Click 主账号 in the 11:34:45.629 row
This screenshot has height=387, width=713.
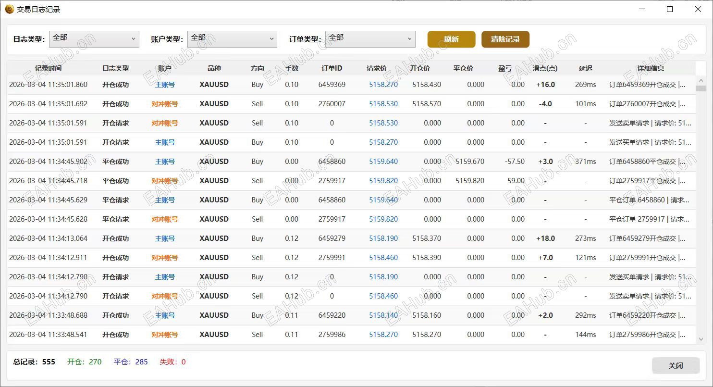pyautogui.click(x=165, y=200)
